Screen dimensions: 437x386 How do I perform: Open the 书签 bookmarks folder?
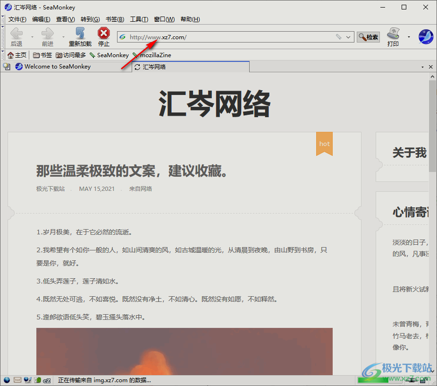(x=42, y=55)
